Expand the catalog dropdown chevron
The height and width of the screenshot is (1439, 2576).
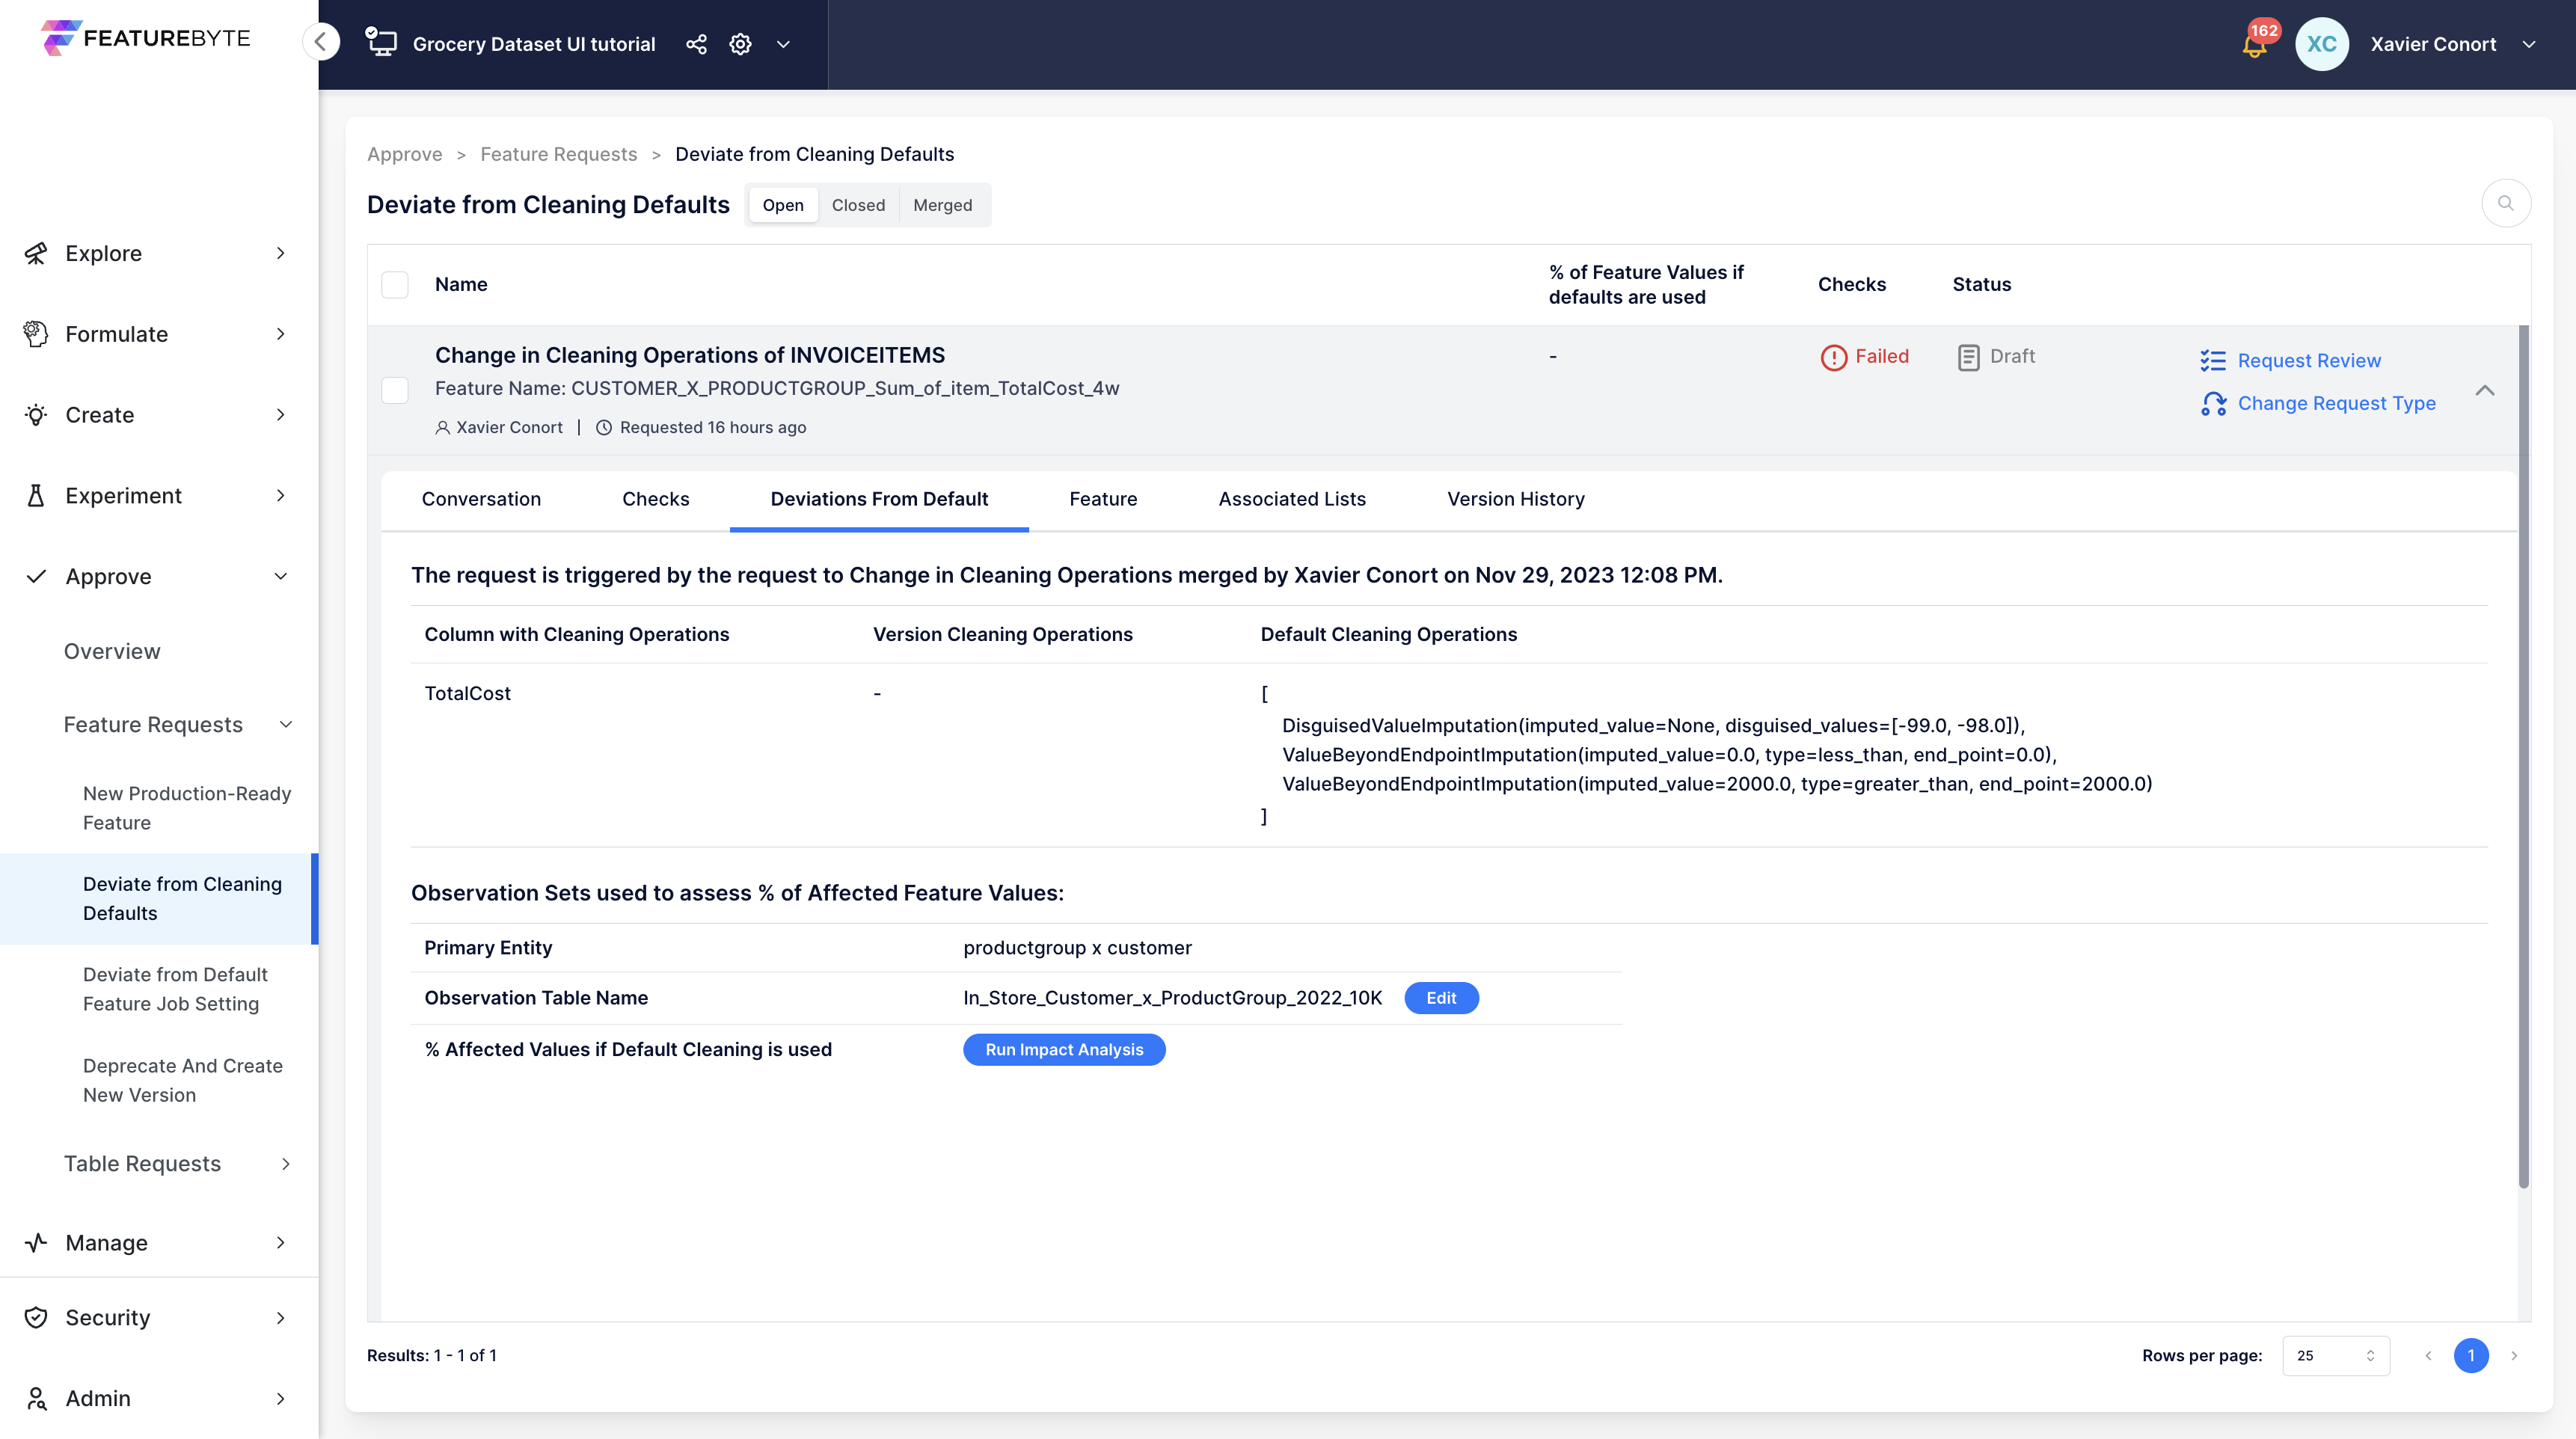point(784,44)
